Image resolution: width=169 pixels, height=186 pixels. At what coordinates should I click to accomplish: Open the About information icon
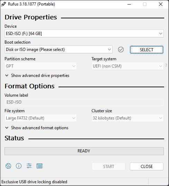[x=19, y=166]
